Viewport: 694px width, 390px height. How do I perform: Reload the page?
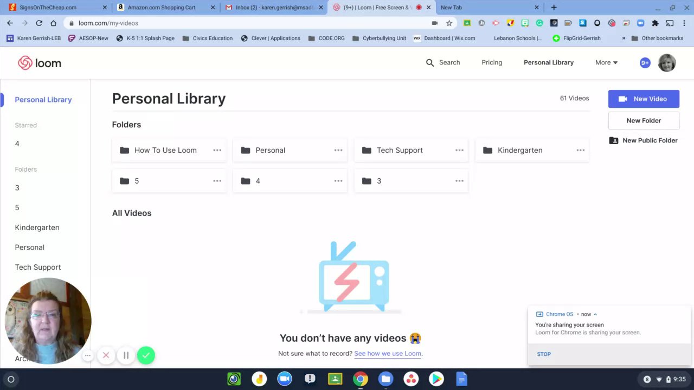pos(39,23)
